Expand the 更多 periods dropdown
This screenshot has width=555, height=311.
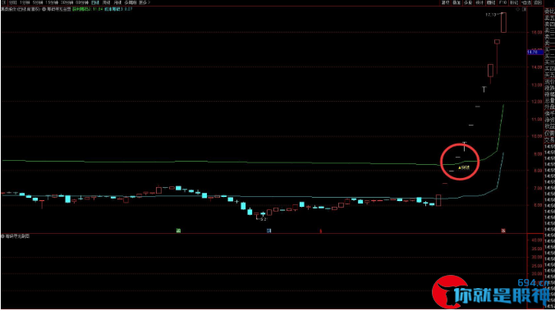(x=144, y=2)
